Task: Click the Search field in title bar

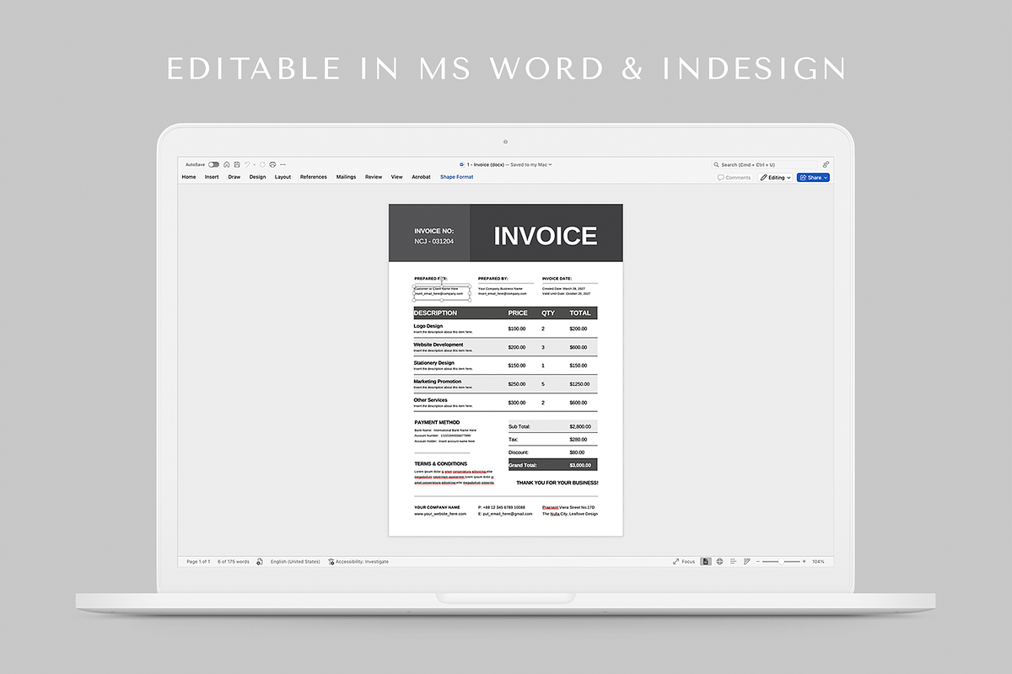Action: (765, 165)
